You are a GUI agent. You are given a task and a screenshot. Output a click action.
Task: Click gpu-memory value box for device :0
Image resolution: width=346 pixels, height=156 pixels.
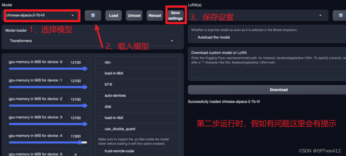click(x=78, y=62)
